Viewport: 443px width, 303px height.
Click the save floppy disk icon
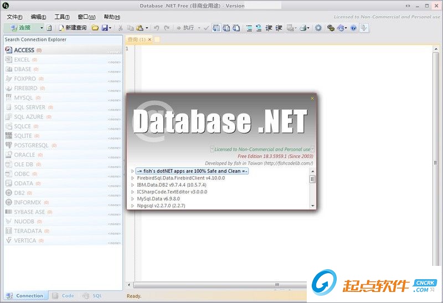pos(105,28)
